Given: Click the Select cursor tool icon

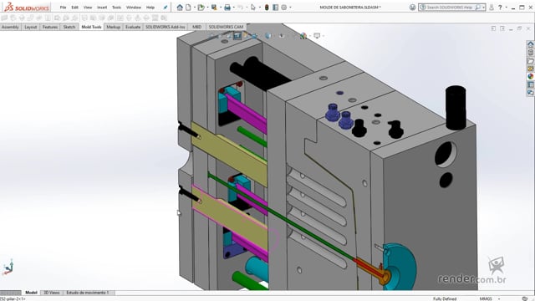Looking at the screenshot, I should (253, 8).
